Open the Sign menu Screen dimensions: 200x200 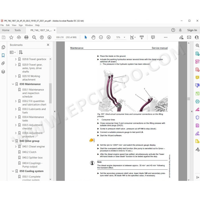click(21, 25)
